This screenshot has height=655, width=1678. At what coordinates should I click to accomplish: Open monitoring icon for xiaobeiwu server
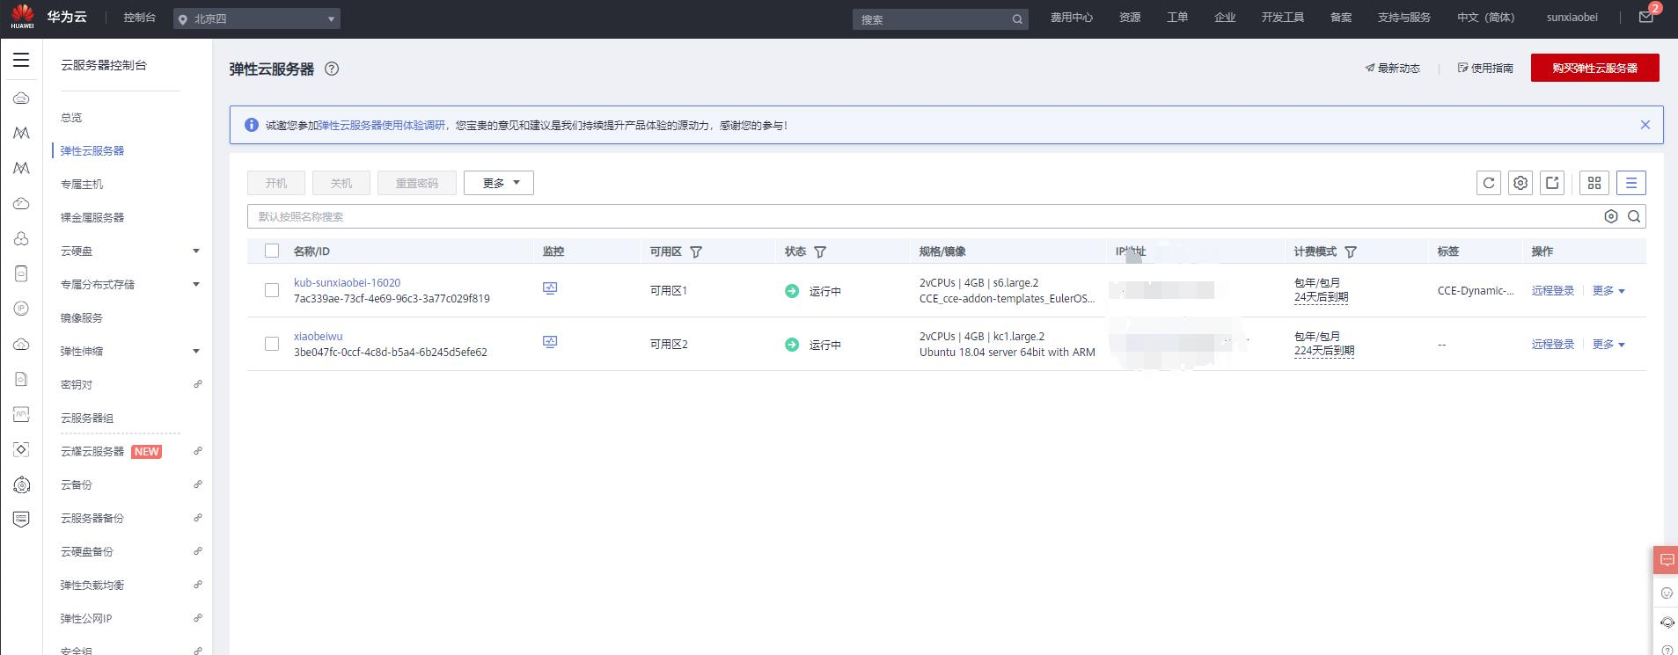(x=550, y=342)
